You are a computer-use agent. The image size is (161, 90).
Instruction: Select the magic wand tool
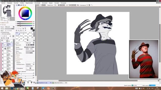tap(21, 28)
